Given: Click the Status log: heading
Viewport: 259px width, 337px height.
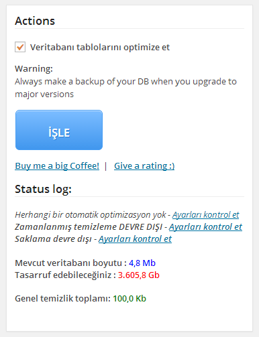Looking at the screenshot, I should pos(43,189).
